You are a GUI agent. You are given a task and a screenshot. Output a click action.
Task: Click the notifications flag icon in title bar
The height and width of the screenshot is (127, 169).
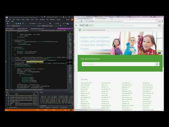pos(45,17)
